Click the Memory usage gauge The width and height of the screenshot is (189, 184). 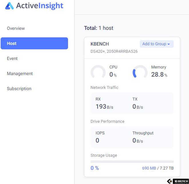tap(140, 72)
